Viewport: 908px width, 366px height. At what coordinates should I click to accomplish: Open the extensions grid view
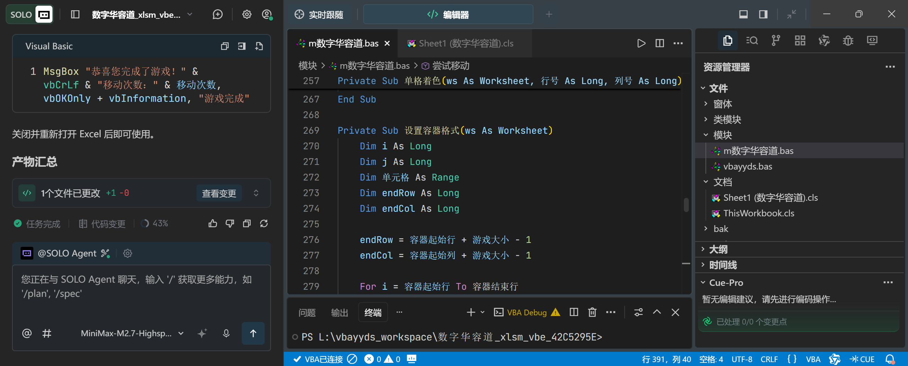[x=800, y=40]
